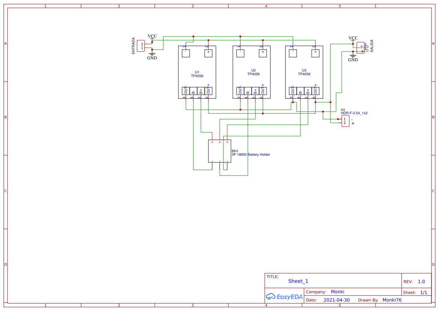Select the Monki company name text

pyautogui.click(x=338, y=291)
